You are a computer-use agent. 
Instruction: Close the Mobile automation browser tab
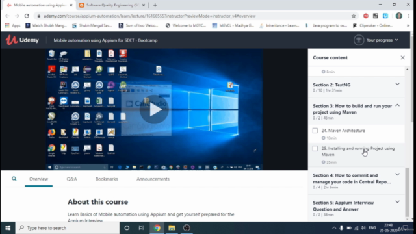(71, 5)
